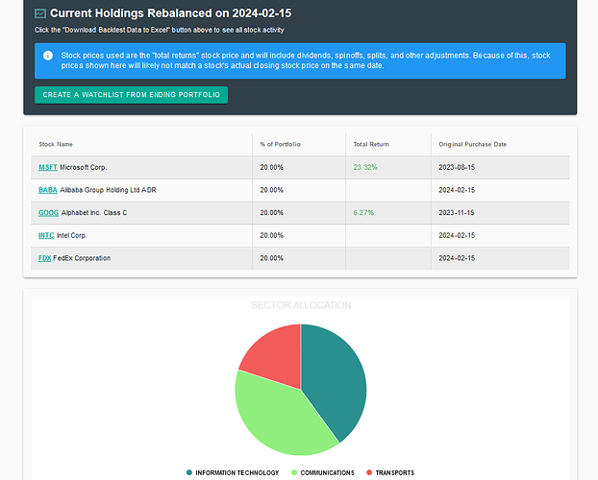Open the MSFT ticker link
This screenshot has height=480, width=598.
[x=48, y=167]
